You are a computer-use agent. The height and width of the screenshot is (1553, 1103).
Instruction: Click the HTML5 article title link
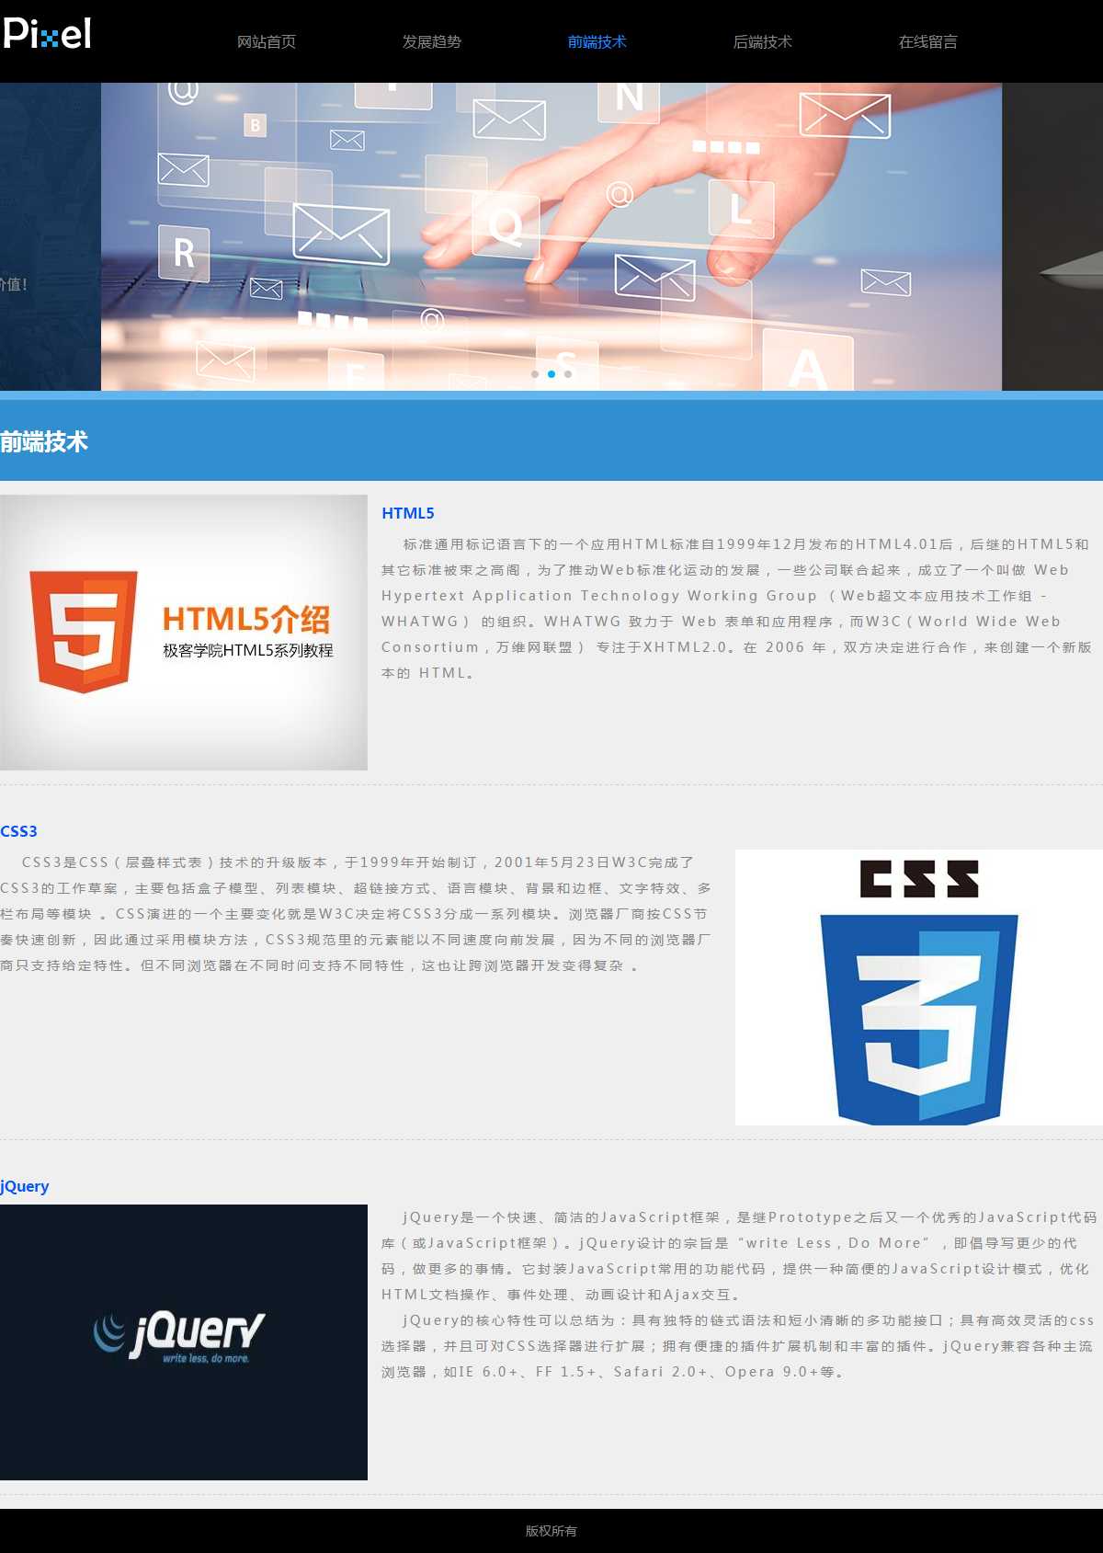tap(408, 513)
